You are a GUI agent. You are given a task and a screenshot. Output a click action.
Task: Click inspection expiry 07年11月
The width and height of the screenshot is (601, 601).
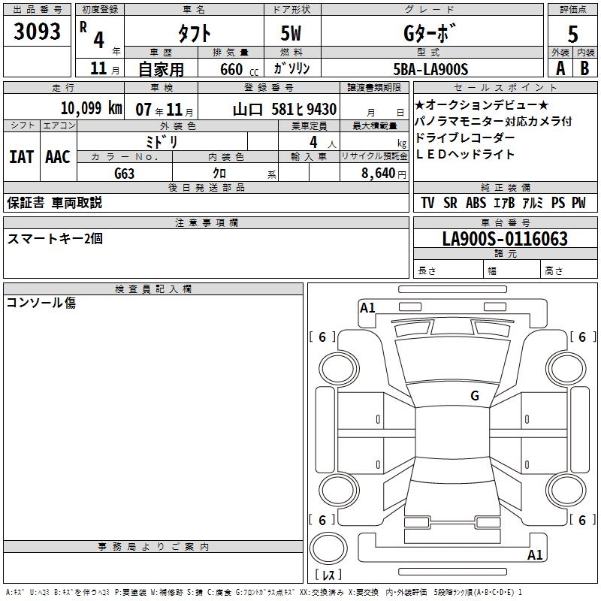pyautogui.click(x=165, y=110)
